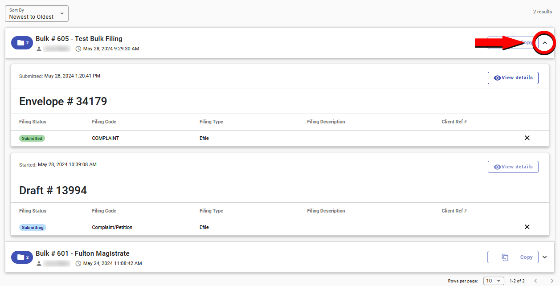Open the Sort By dropdown
The image size is (560, 286).
pos(37,13)
